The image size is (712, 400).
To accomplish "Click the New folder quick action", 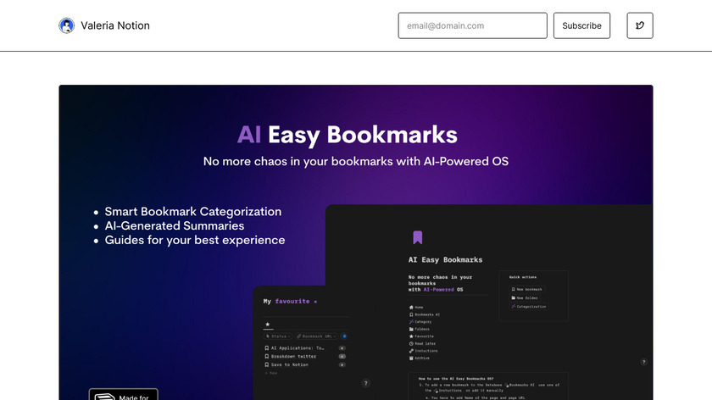I will point(525,297).
